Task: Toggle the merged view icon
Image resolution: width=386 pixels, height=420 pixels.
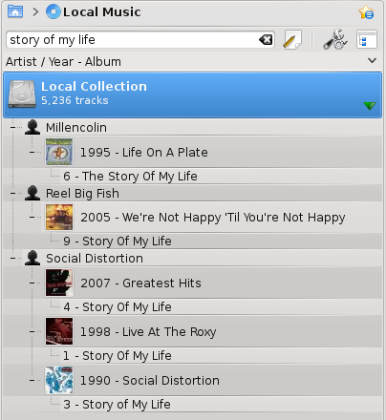Action: pos(367,40)
